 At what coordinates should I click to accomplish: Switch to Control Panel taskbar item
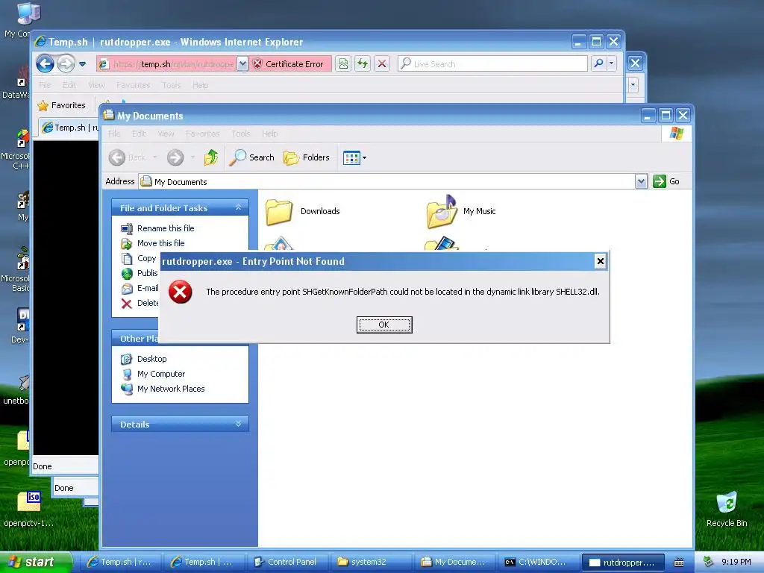click(286, 562)
